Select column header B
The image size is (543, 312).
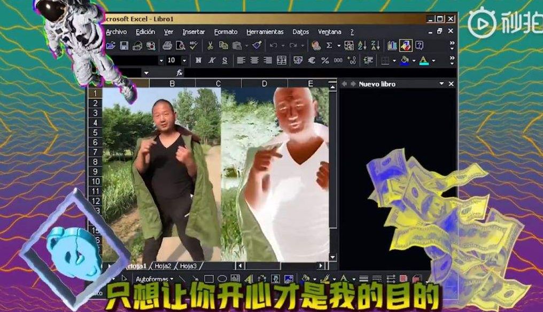click(x=172, y=83)
